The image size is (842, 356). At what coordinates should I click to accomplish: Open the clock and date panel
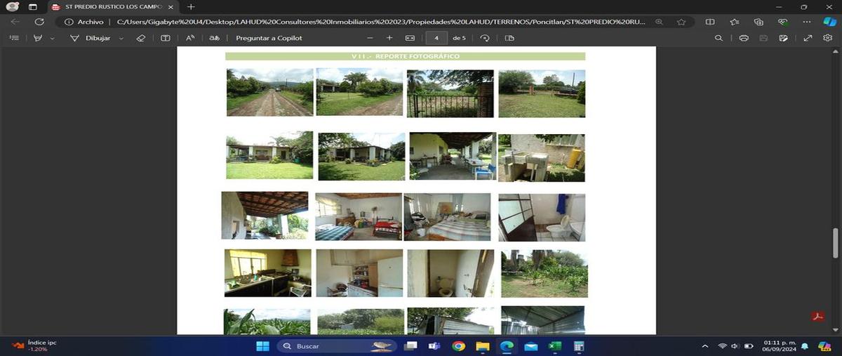tap(779, 346)
